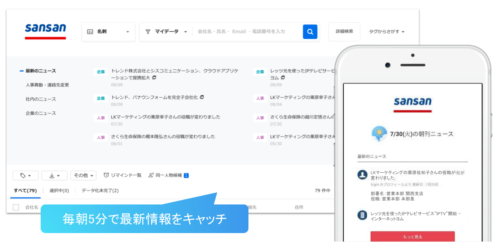This screenshot has width=504, height=242.
Task: Expand the その他 dropdown
Action: click(x=83, y=176)
